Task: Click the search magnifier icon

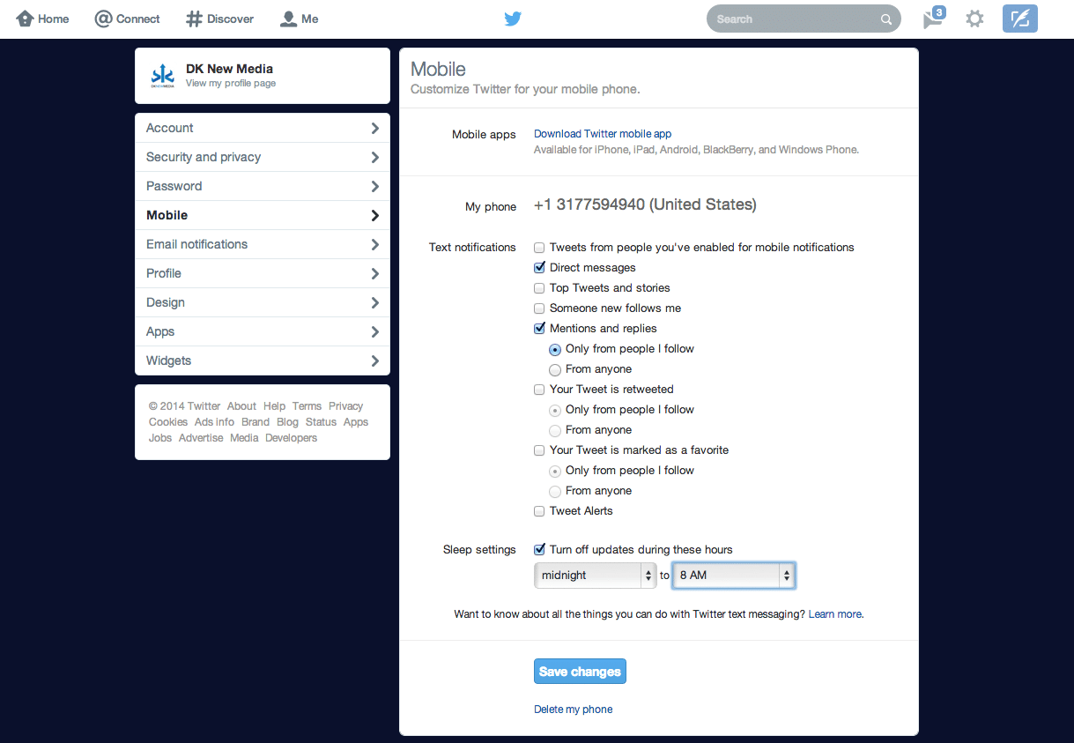Action: 886,19
